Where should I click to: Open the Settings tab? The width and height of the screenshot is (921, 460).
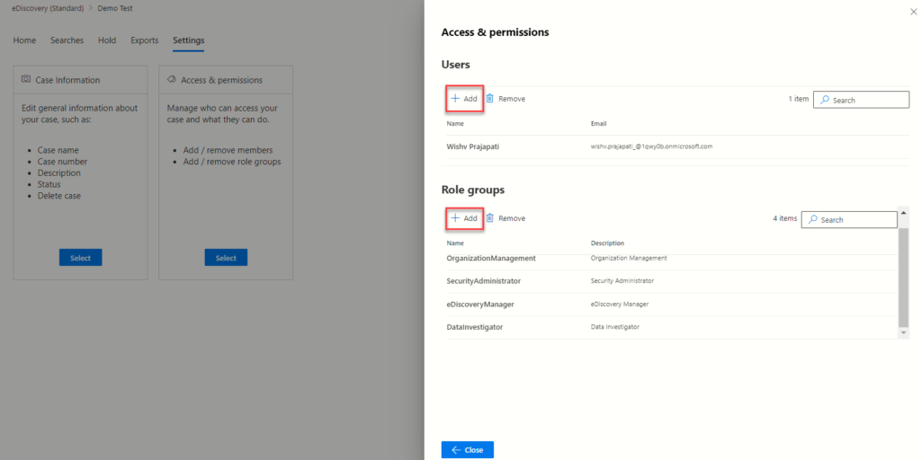click(189, 40)
